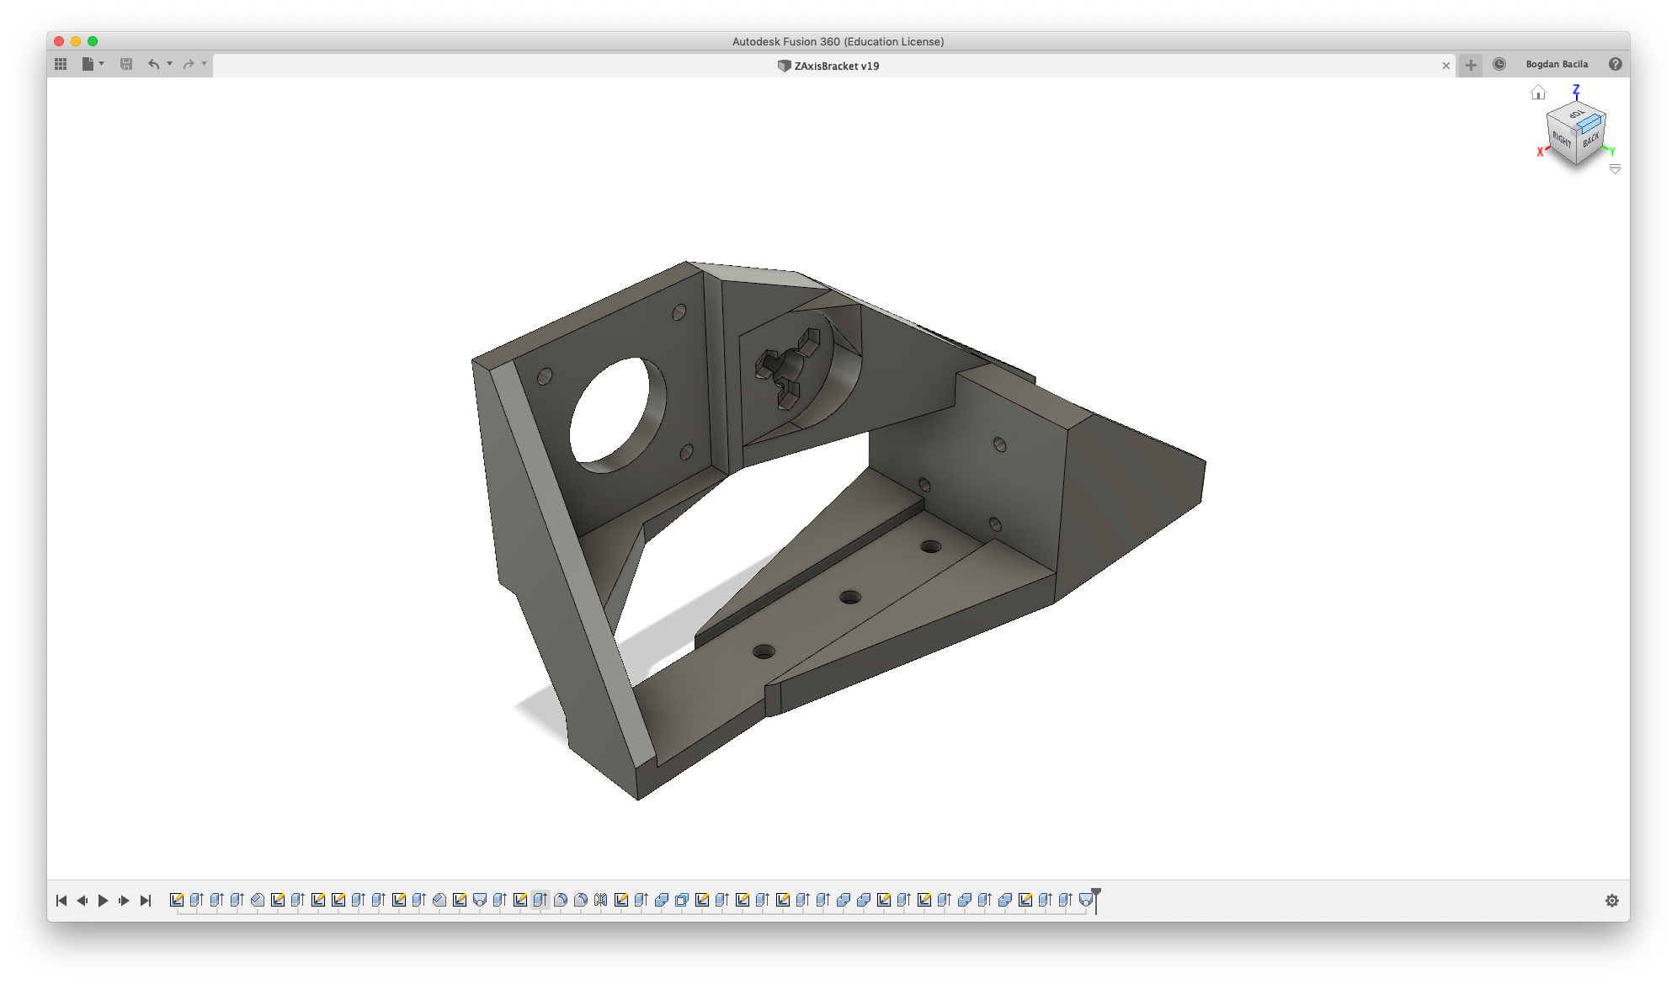
Task: Select the first fillet feature in timeline
Action: coord(561,900)
